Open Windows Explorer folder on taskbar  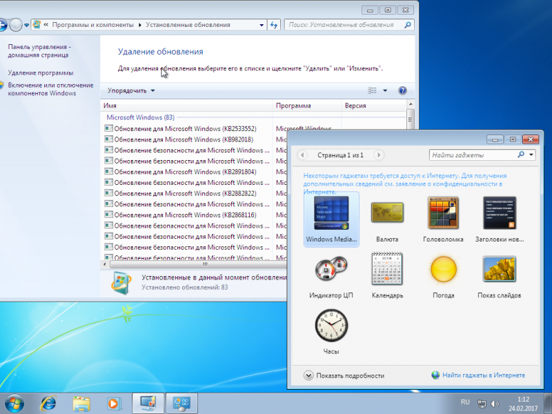coord(81,403)
